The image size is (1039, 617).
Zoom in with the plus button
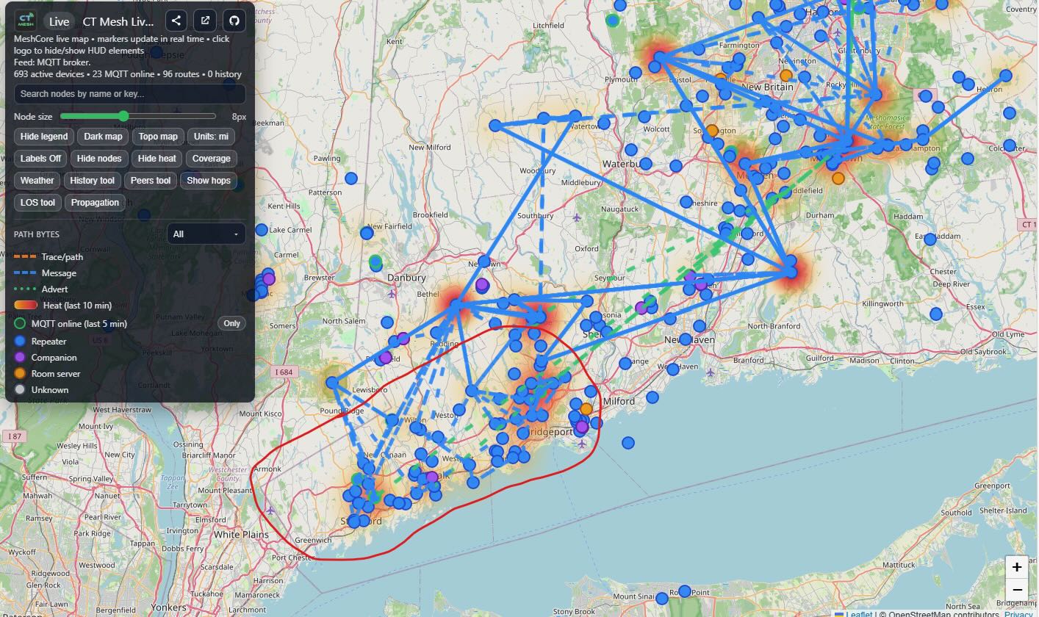[1017, 567]
